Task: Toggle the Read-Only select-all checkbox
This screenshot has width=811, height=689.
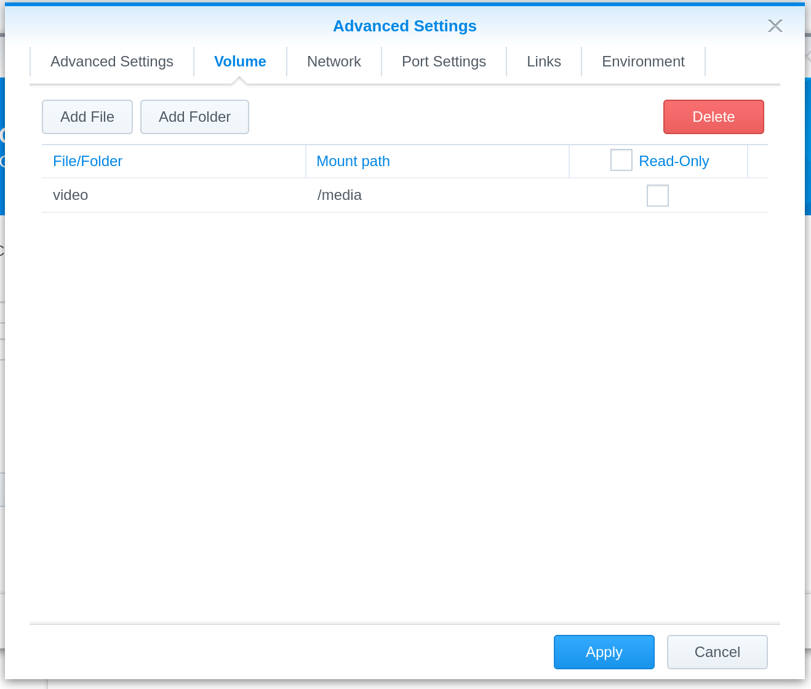Action: tap(621, 160)
